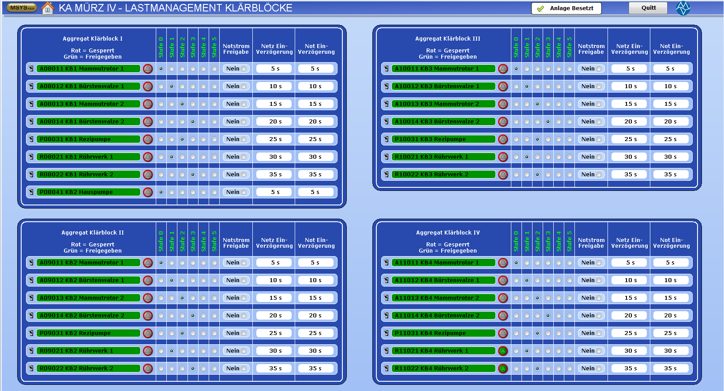Go to the home screen via house icon
724x391 pixels.
pos(47,8)
